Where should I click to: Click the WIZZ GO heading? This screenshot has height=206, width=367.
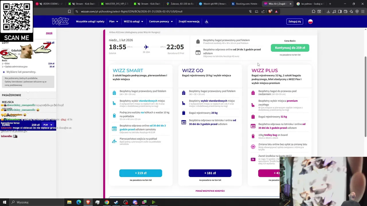tap(193, 70)
